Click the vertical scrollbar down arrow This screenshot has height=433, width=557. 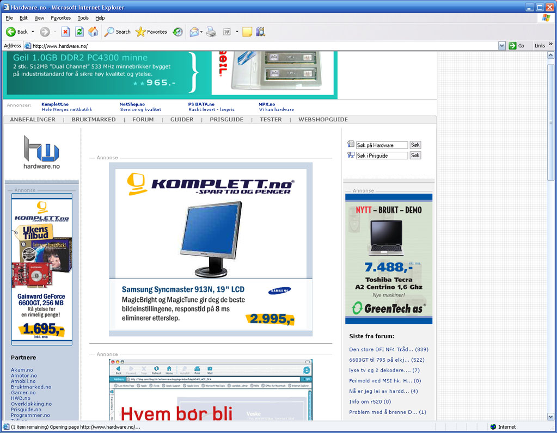550,416
